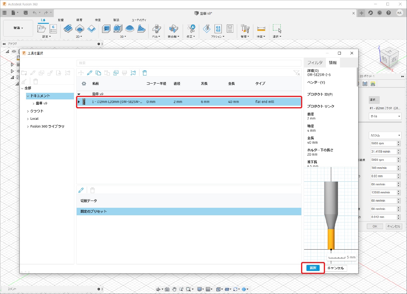
Task: Click the キャンセル button in tool dialog
Action: (335, 268)
